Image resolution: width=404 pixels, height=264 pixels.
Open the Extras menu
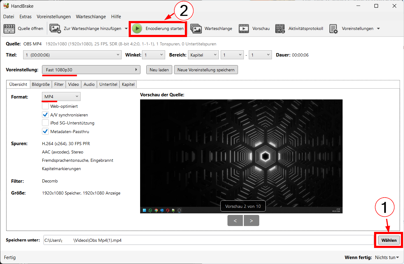(x=25, y=17)
